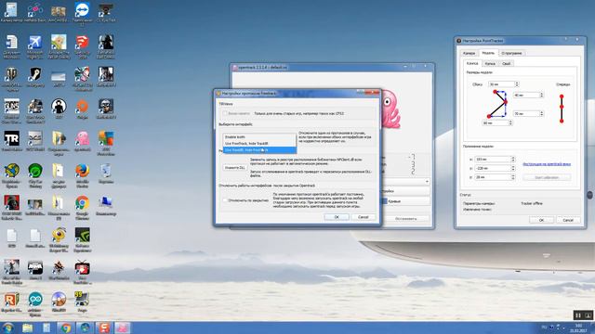Click the model position y value field
Image resolution: width=595 pixels, height=334 pixels.
(495, 168)
